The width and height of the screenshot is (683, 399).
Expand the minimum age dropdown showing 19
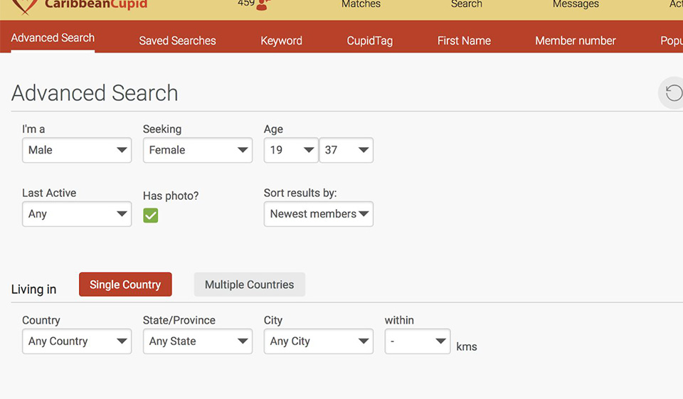[x=291, y=150]
